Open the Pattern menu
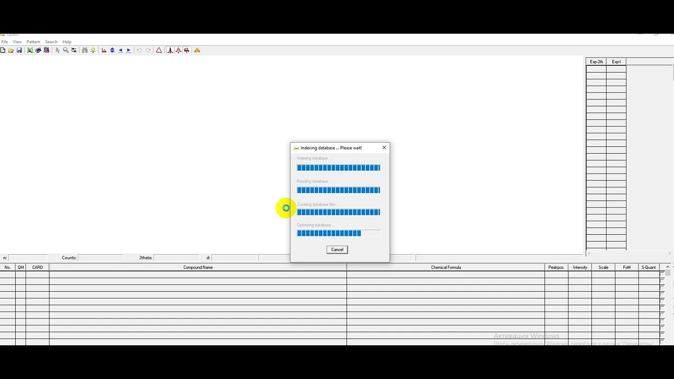 tap(33, 42)
